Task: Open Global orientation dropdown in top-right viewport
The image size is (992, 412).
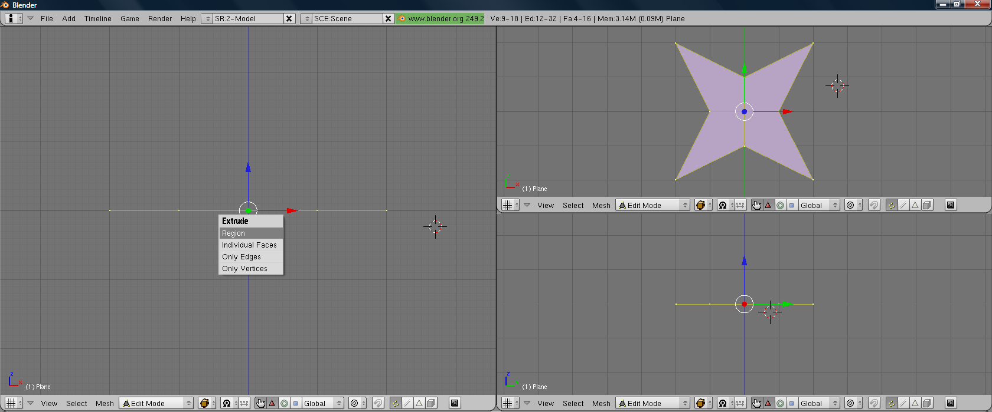Action: point(820,205)
